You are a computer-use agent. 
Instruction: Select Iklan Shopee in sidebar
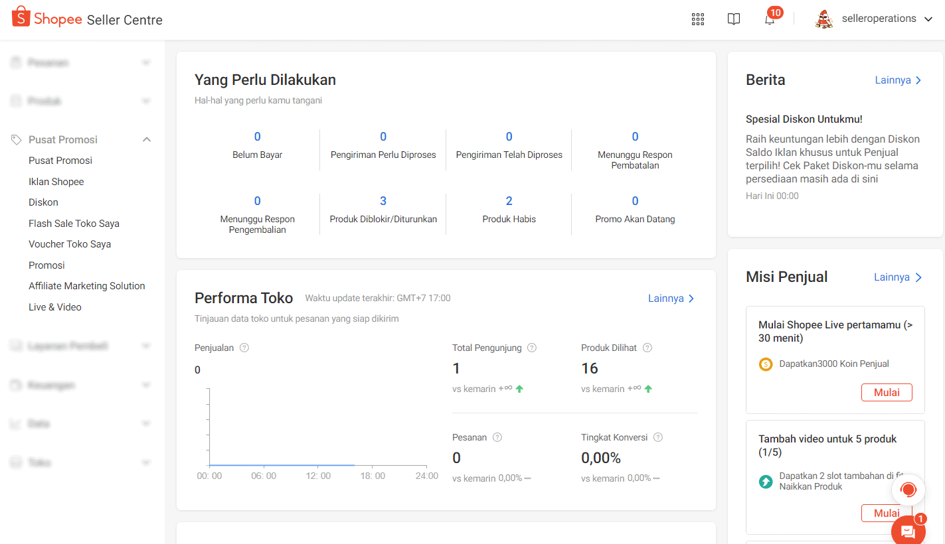click(56, 182)
